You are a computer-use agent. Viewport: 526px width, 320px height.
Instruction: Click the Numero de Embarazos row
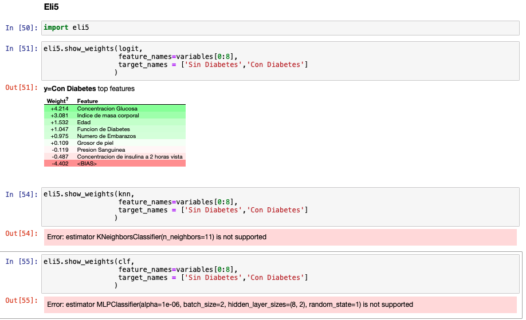click(115, 136)
